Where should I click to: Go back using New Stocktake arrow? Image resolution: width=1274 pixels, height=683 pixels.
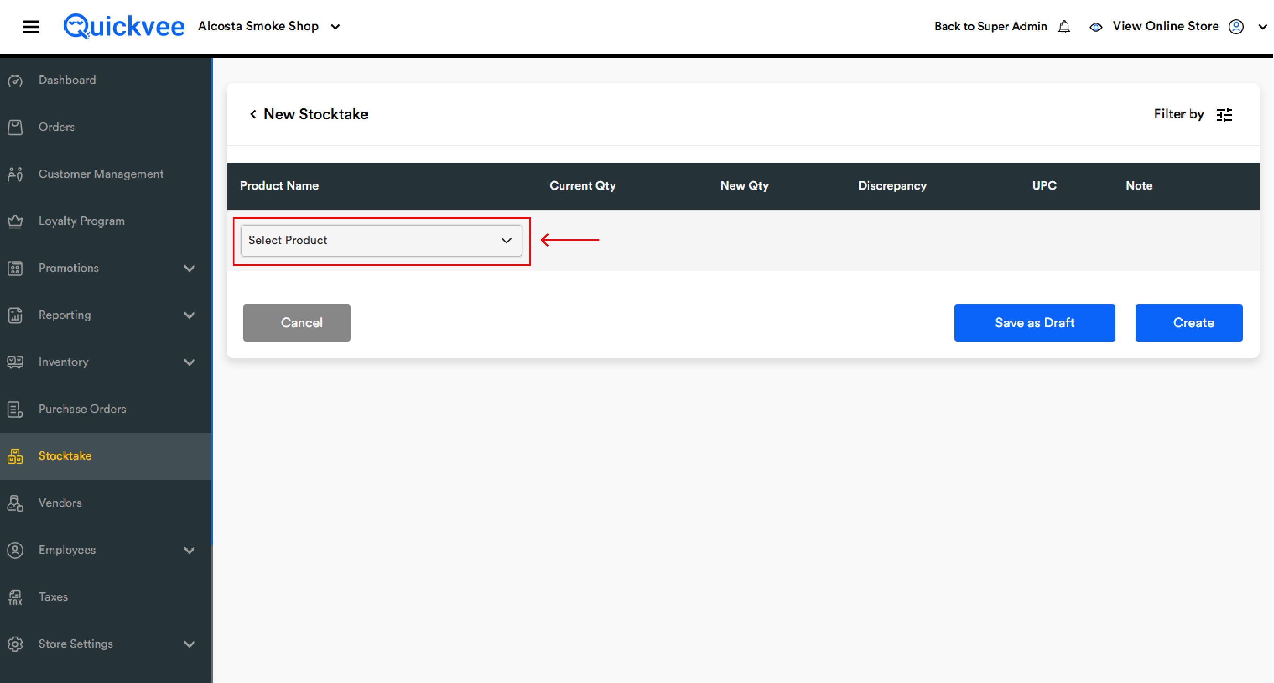coord(253,114)
